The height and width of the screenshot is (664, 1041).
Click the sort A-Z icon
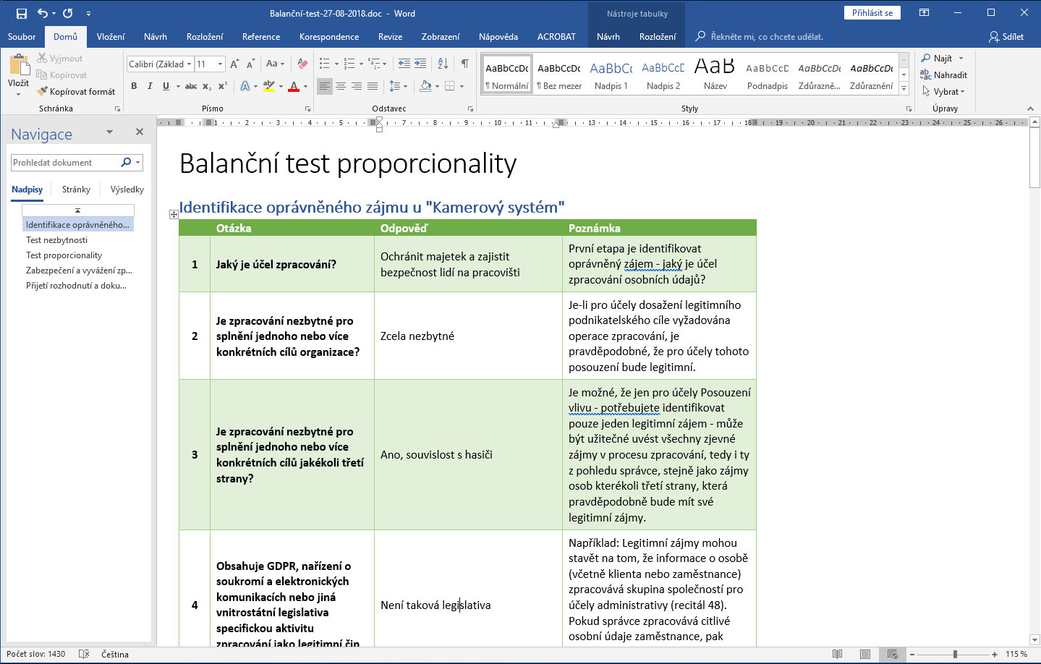tap(444, 64)
